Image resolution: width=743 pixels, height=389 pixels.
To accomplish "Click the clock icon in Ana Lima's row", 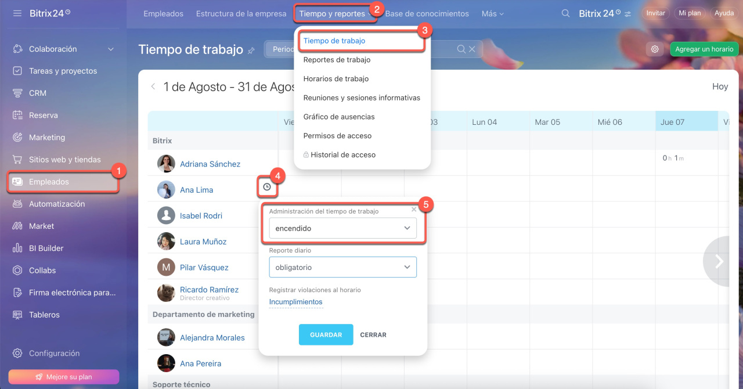I will coord(267,187).
